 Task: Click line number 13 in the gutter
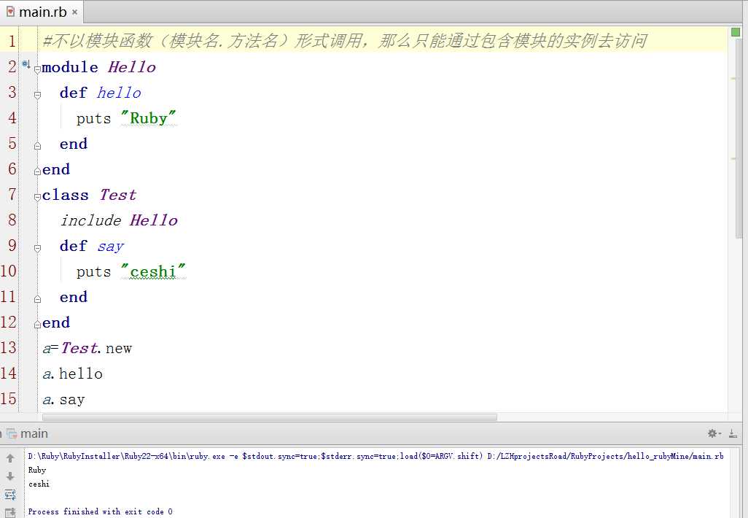pos(9,347)
